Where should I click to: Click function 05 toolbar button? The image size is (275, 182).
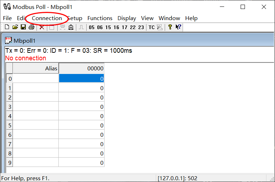tap(92, 27)
